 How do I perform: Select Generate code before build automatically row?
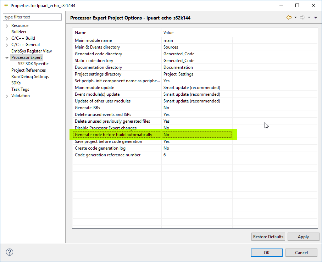pyautogui.click(x=113, y=135)
